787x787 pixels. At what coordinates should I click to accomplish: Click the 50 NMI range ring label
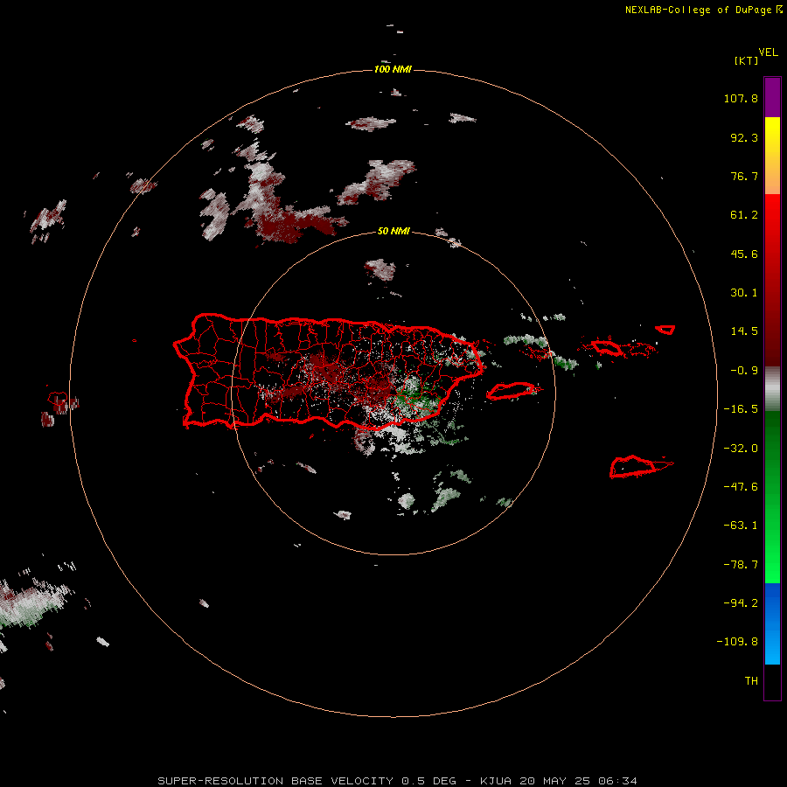click(393, 231)
